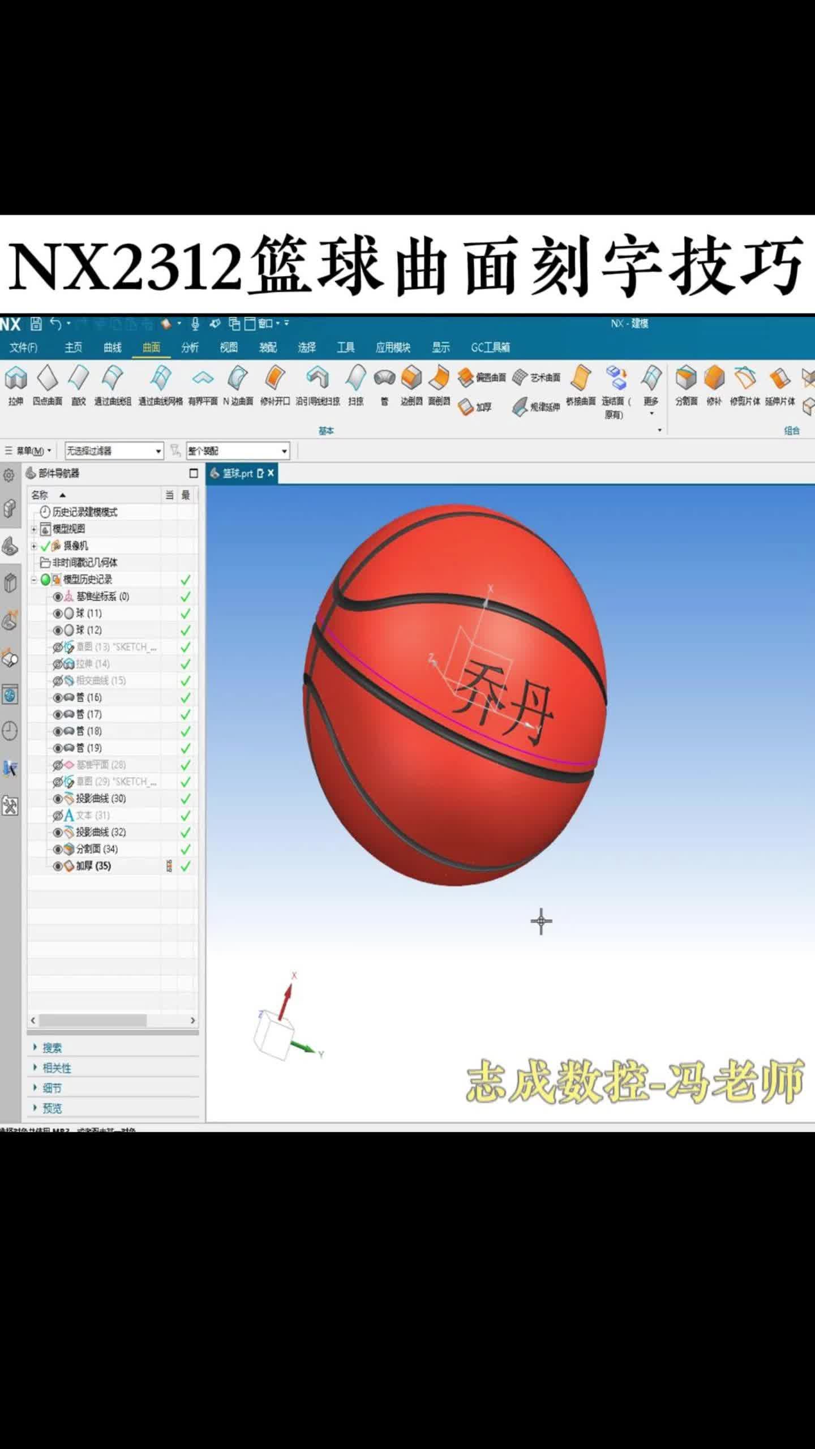Select the 修补 (Patch) tool
The image size is (815, 1449).
(714, 385)
